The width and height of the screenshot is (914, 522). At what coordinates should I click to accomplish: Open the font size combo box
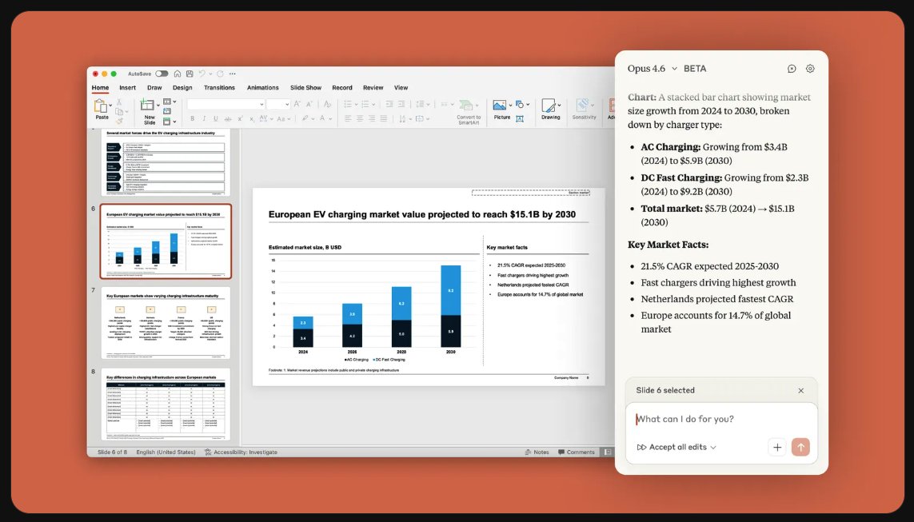tap(278, 104)
